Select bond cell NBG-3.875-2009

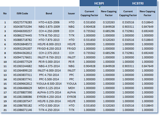49,27
